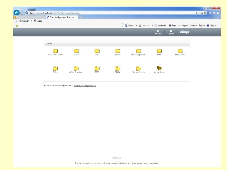Click the Add to Favorites bar star icon
The width and height of the screenshot is (227, 170).
(x=17, y=26)
